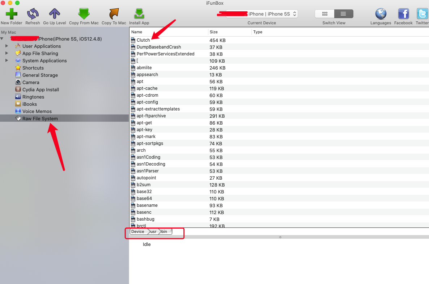Screen dimensions: 429x284
Task: Click the apt-key file icon
Action: tap(133, 130)
